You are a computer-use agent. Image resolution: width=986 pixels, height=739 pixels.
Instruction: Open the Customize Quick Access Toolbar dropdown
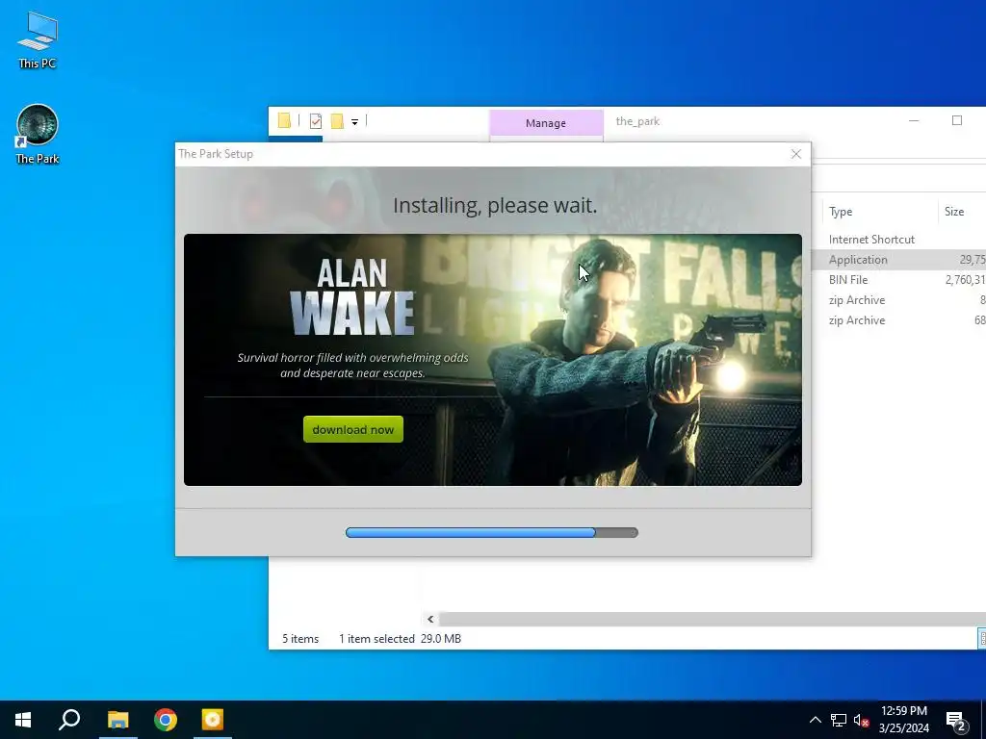pos(354,122)
